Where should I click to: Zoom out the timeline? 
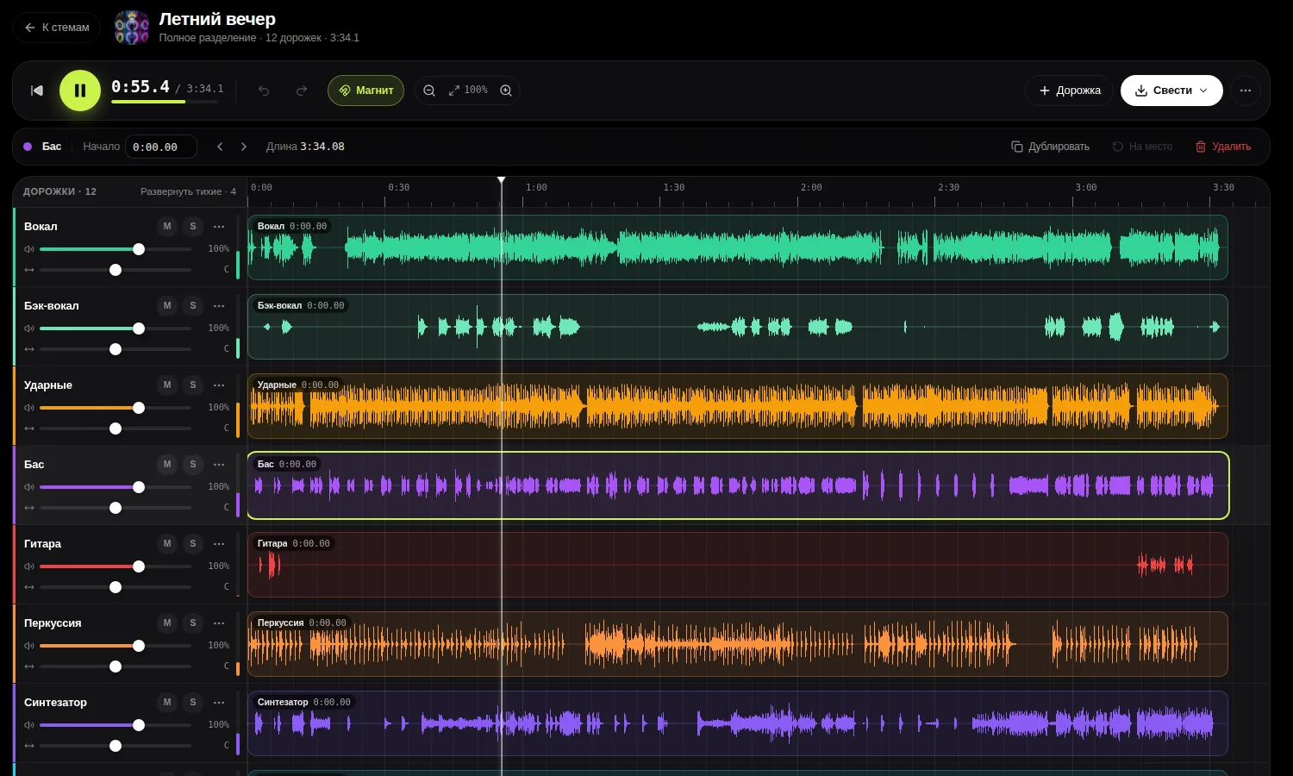[429, 91]
